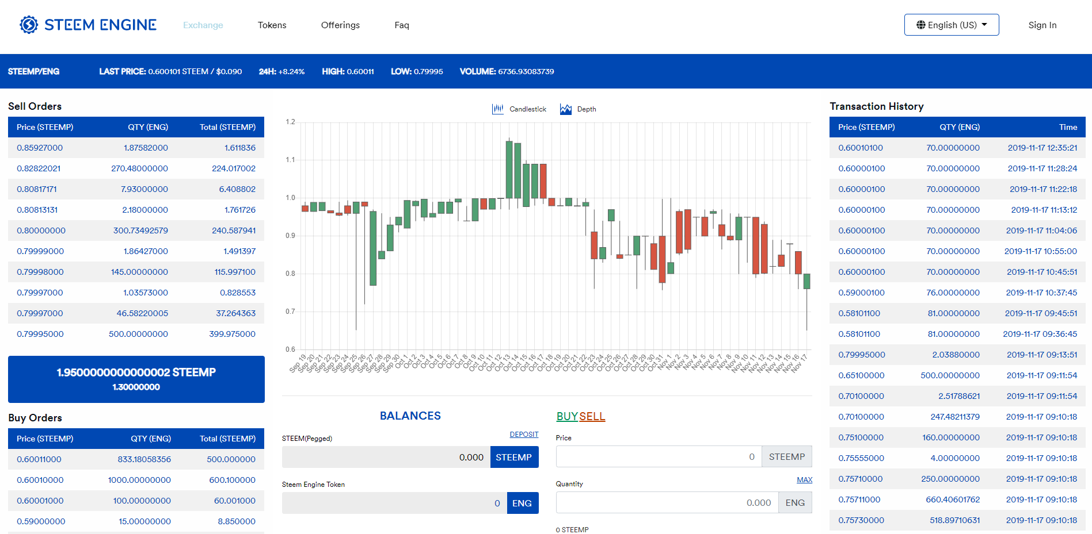Select buy order at price 0.59000000
1092x534 pixels.
click(x=136, y=521)
